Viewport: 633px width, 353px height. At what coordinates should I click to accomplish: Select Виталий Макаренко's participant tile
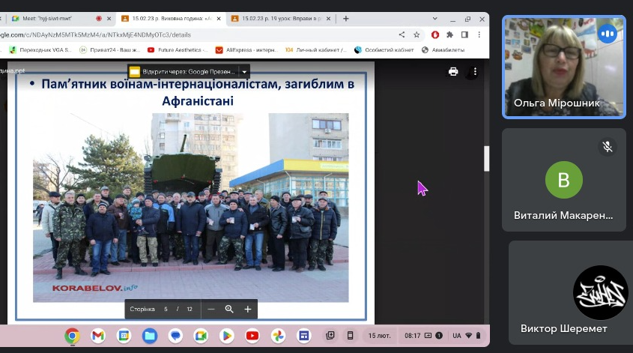click(564, 180)
